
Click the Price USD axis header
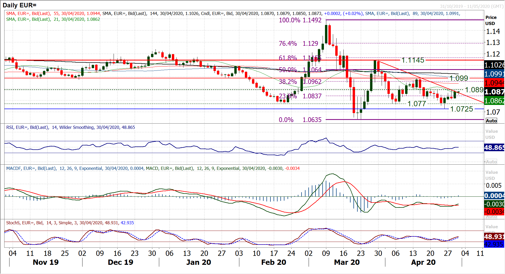coord(491,20)
